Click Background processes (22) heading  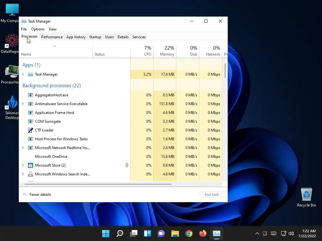tap(52, 86)
